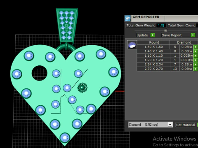
Task: Click the Gem Reporter panel icon
Action: (128, 18)
